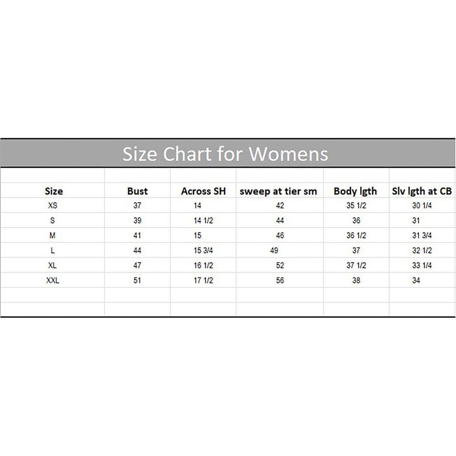This screenshot has height=456, width=456.
Task: Click the Size Chart for Womens title
Action: (x=225, y=153)
